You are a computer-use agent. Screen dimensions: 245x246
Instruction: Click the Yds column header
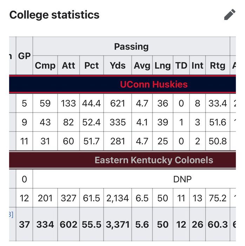117,66
